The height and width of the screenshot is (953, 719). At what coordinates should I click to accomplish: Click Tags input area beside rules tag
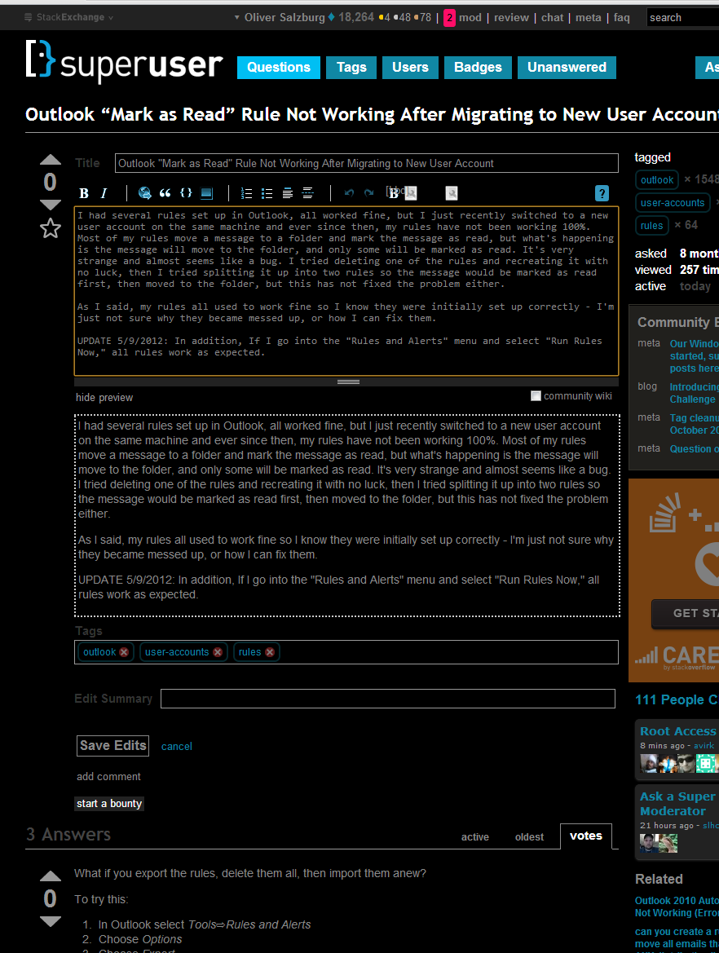pyautogui.click(x=448, y=652)
